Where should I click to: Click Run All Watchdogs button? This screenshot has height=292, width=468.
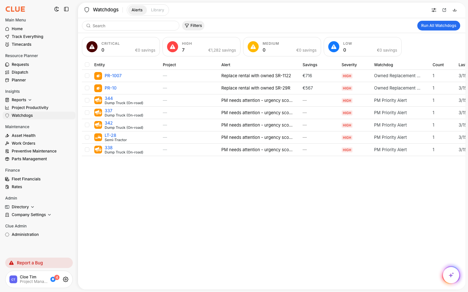point(438,26)
